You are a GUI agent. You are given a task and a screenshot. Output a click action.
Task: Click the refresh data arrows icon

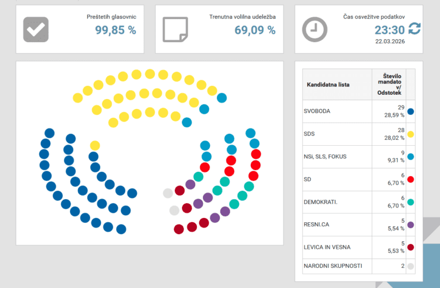414,29
